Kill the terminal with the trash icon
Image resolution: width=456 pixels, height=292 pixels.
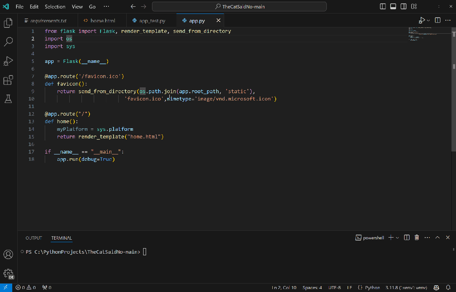[x=417, y=237]
